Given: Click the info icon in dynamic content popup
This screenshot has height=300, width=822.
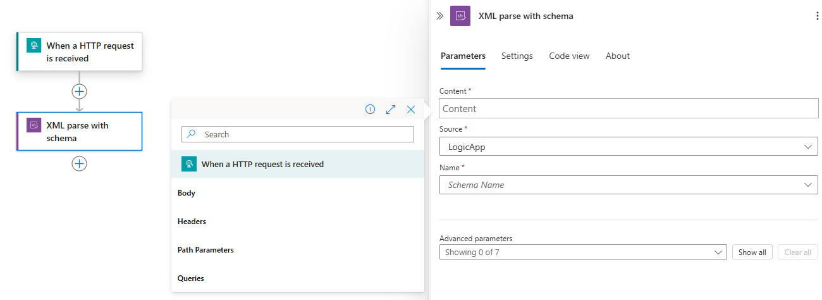Looking at the screenshot, I should (371, 109).
